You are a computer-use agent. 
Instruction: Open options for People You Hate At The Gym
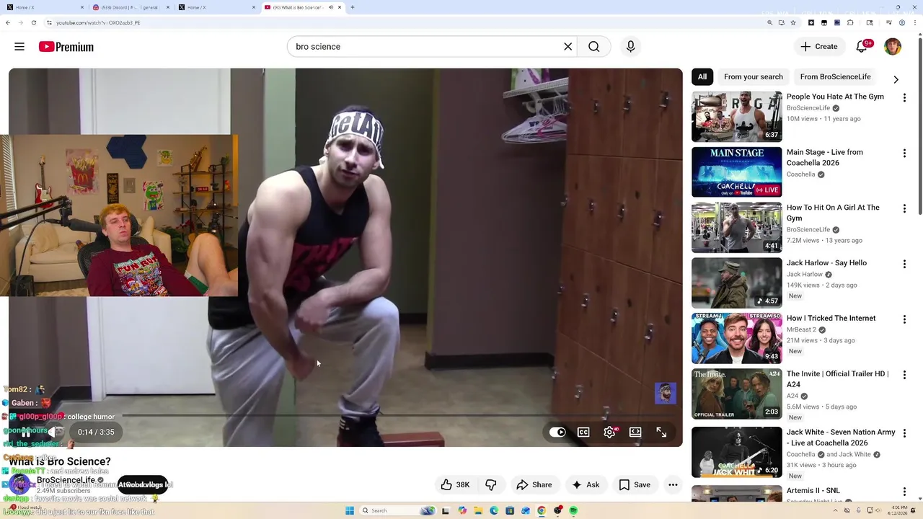[x=904, y=98]
